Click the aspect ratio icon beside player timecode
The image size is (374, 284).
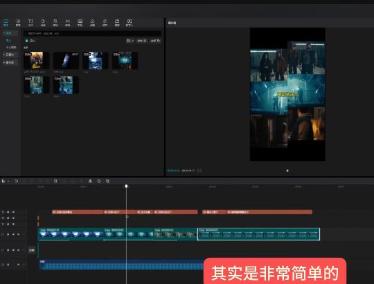point(199,171)
